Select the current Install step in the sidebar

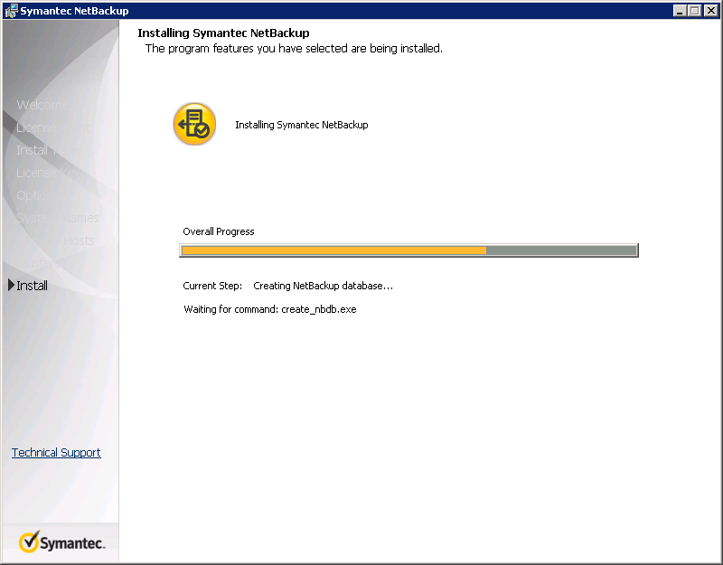click(x=32, y=286)
